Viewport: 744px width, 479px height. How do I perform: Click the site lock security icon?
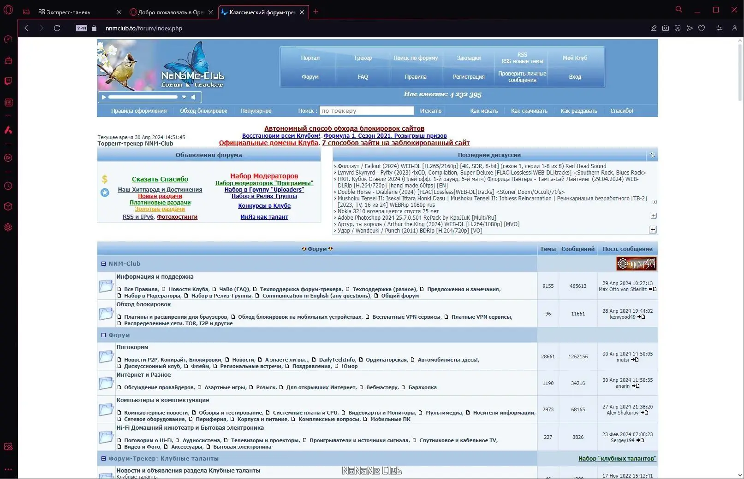(x=94, y=28)
